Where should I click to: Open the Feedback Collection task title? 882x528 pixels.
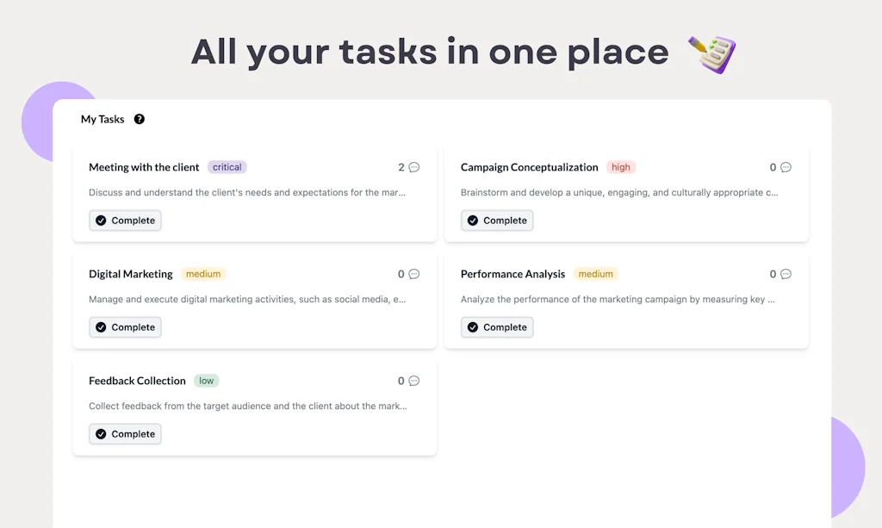[137, 381]
